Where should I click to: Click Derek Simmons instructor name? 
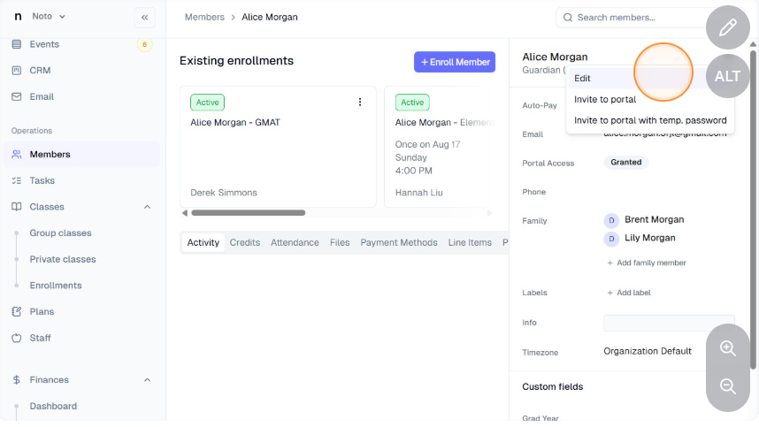click(x=224, y=193)
